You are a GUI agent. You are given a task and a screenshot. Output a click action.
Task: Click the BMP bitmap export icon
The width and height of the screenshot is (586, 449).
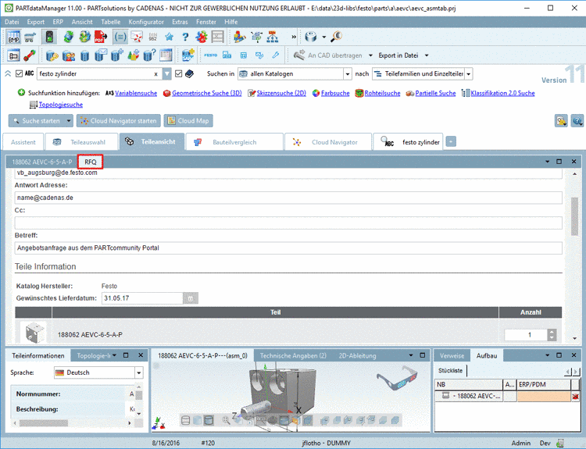13,37
